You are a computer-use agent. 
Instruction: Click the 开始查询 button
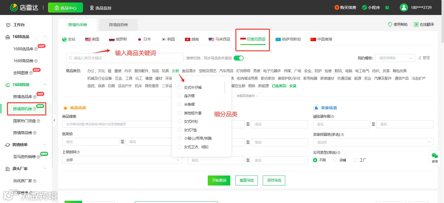tap(219, 181)
